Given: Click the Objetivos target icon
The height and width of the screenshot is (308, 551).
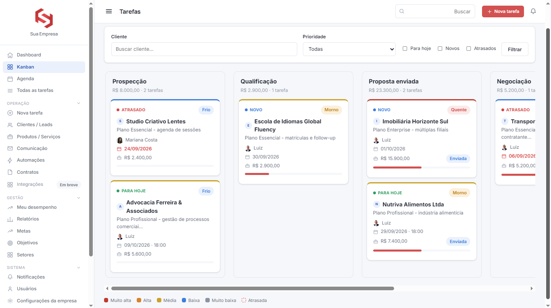Looking at the screenshot, I should coord(10,243).
